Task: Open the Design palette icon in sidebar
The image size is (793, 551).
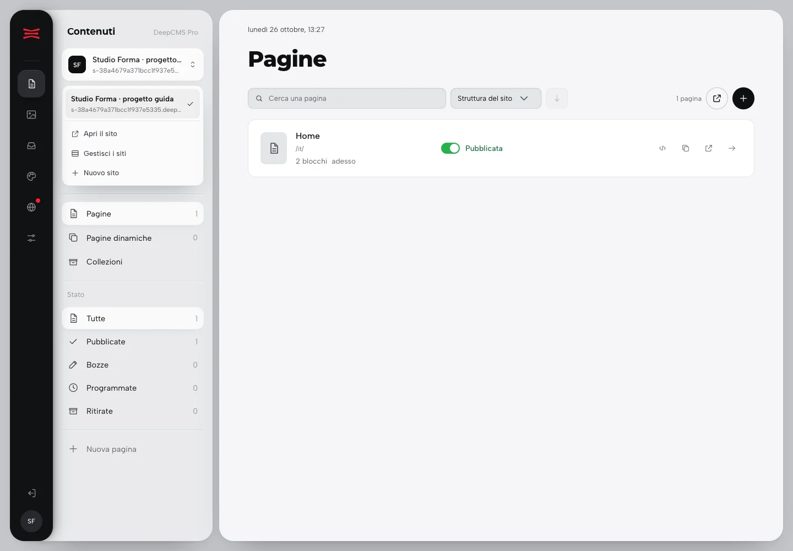Action: click(31, 176)
